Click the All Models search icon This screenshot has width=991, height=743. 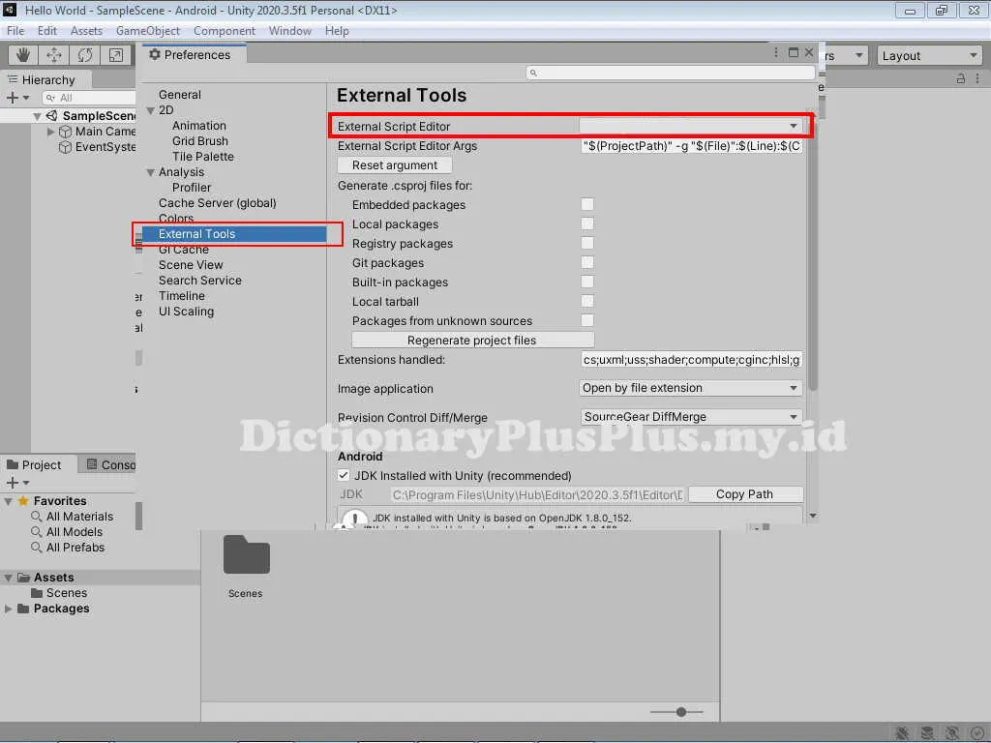[x=37, y=532]
